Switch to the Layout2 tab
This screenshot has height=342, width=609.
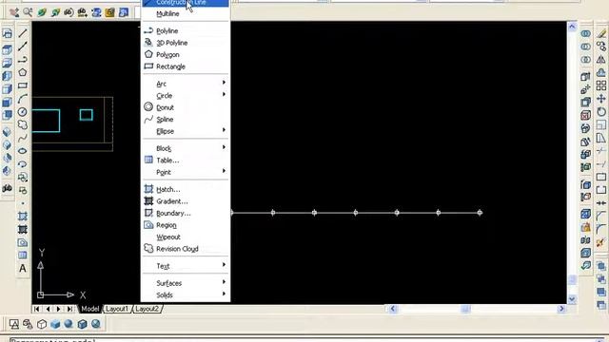(x=147, y=309)
